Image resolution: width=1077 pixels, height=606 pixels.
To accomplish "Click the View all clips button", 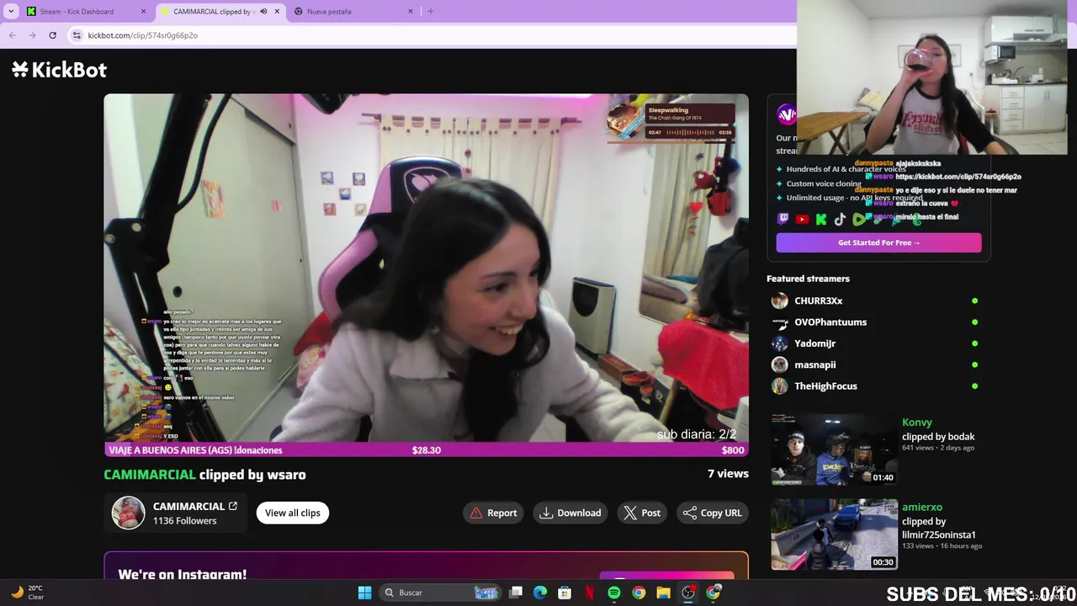I will click(x=293, y=513).
